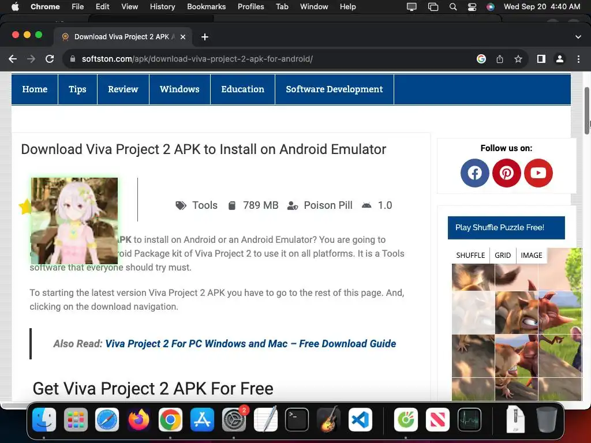Click the 789 MB size label
The width and height of the screenshot is (591, 443).
pyautogui.click(x=260, y=205)
